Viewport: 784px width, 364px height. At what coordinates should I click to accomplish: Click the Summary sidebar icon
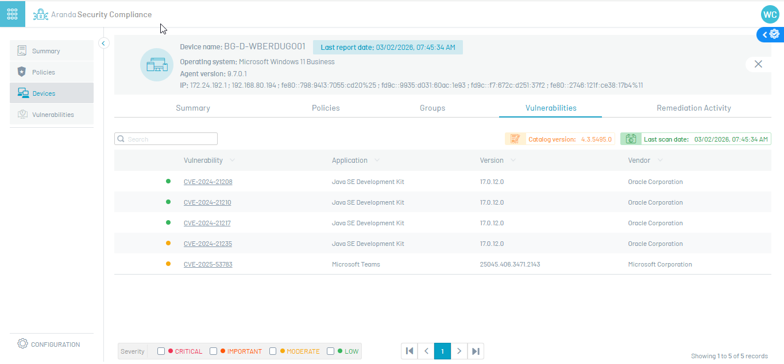pos(22,51)
